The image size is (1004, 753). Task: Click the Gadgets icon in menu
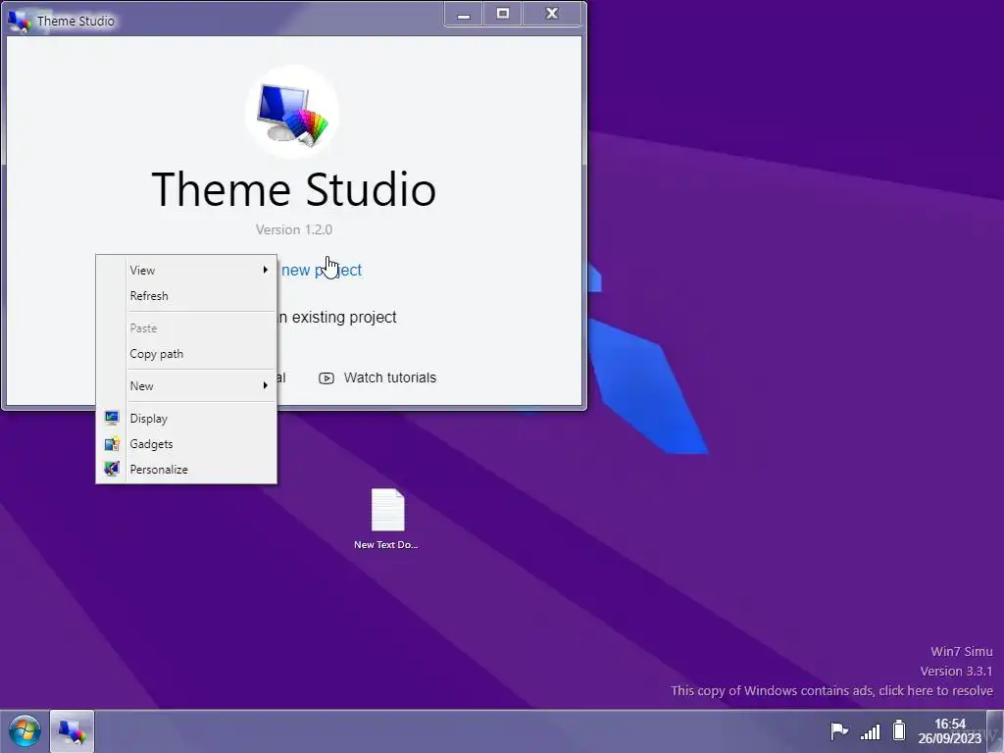point(112,444)
